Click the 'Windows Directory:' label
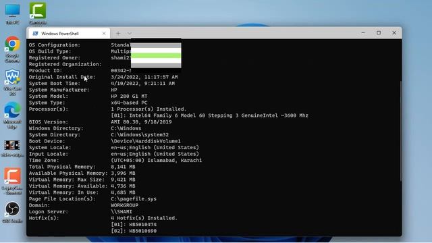Viewport: 432px width, 243px height. (56, 128)
